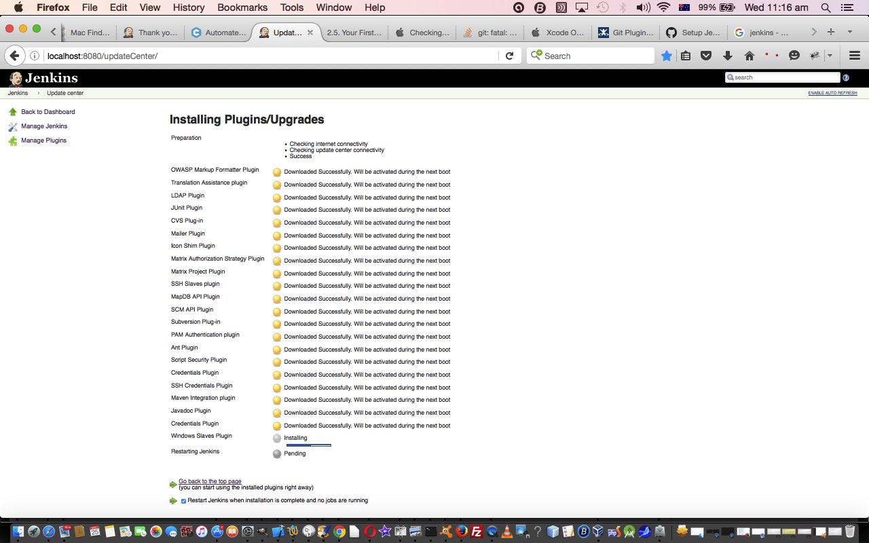Click the grey status ball for Windows Slaves Plugin

click(x=277, y=438)
